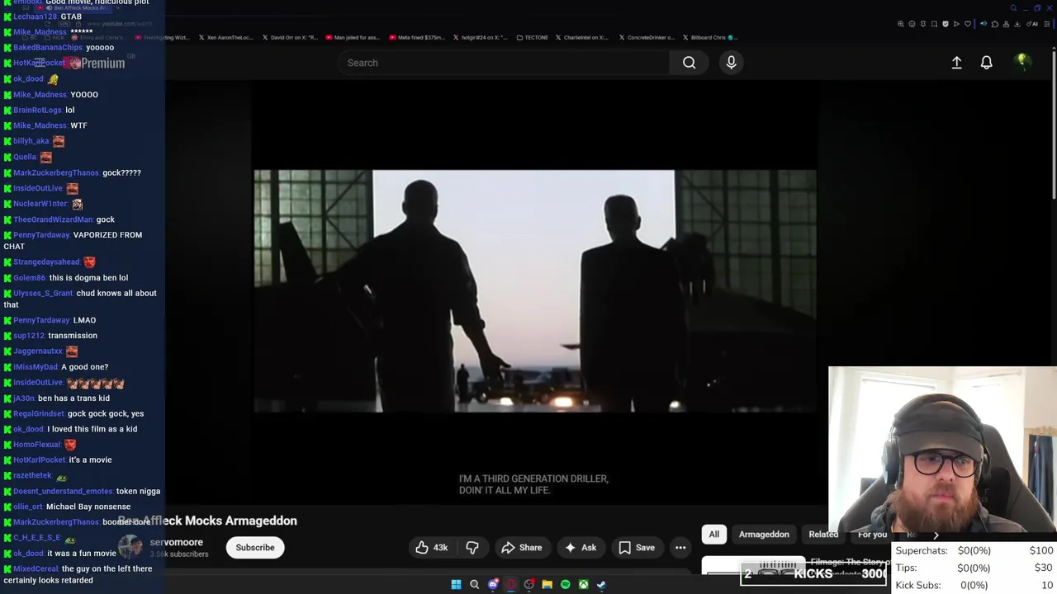Click chat message 'VAPORIZED FROM CHAT'
The height and width of the screenshot is (594, 1057).
point(73,240)
